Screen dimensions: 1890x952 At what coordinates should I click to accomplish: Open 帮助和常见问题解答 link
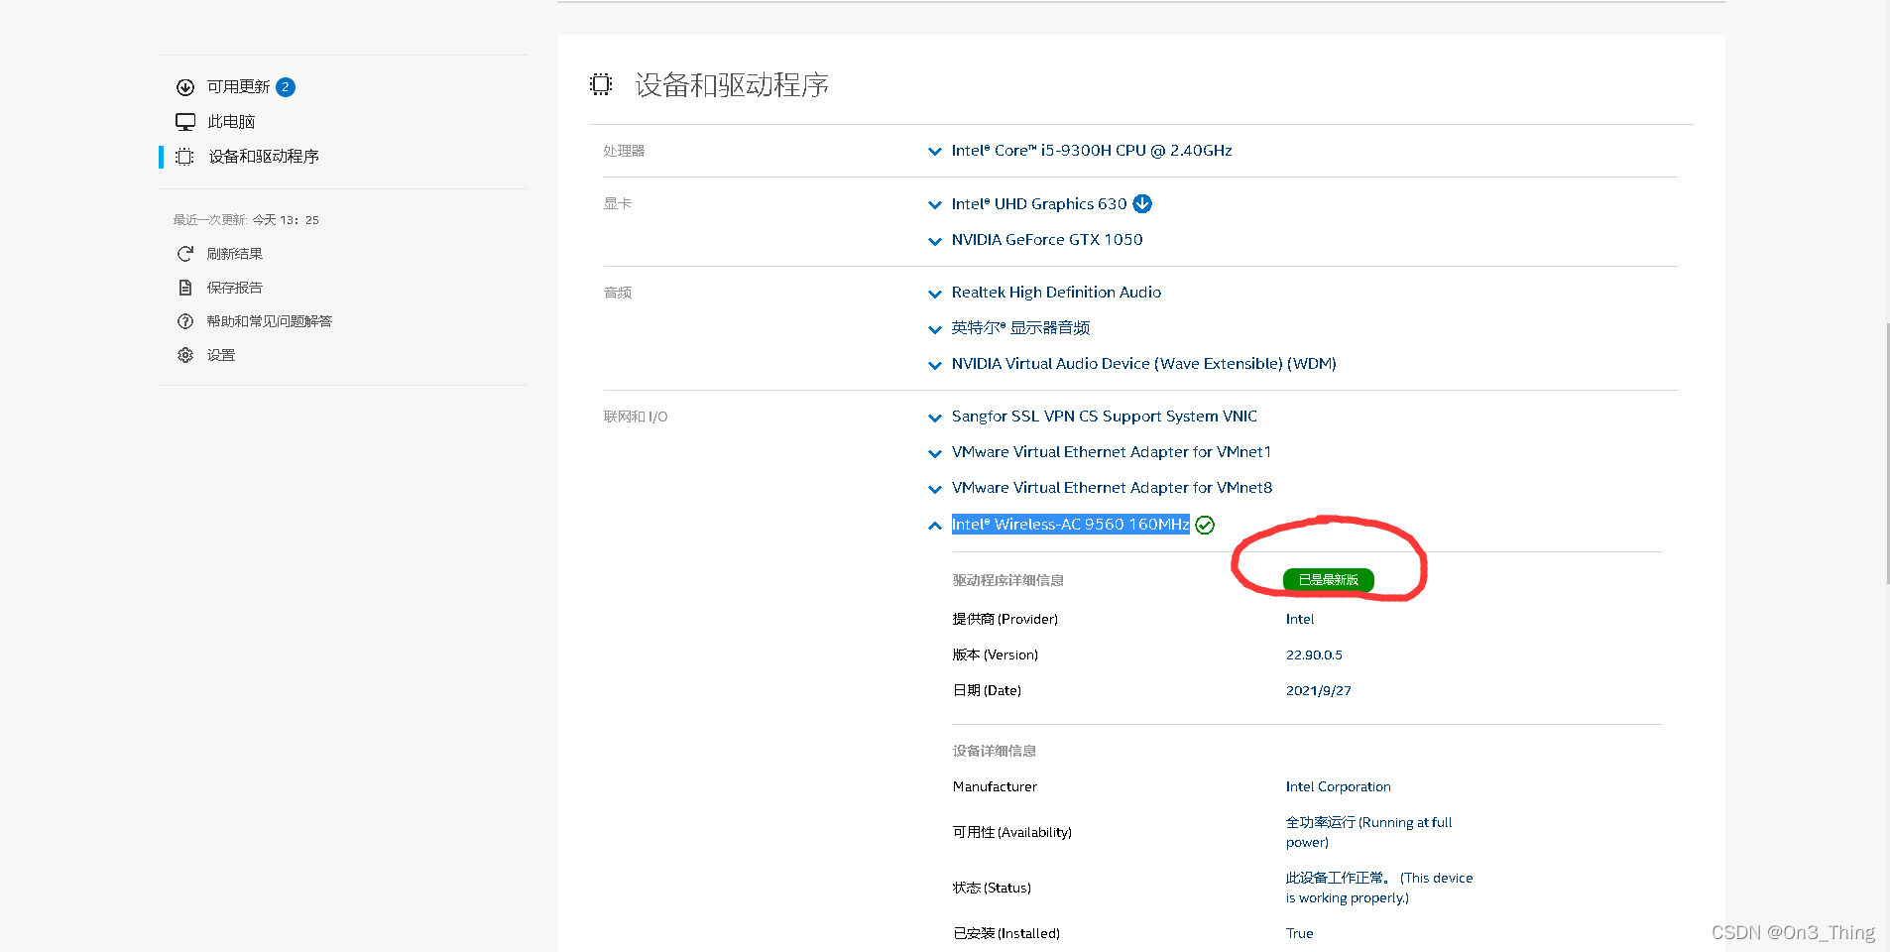[x=270, y=321]
